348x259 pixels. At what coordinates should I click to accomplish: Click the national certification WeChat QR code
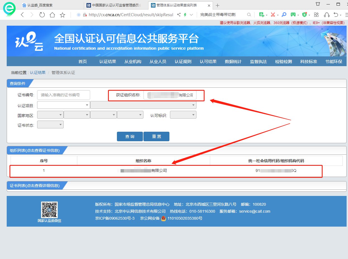pyautogui.click(x=49, y=210)
